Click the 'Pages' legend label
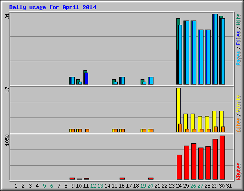 pyautogui.click(x=238, y=58)
